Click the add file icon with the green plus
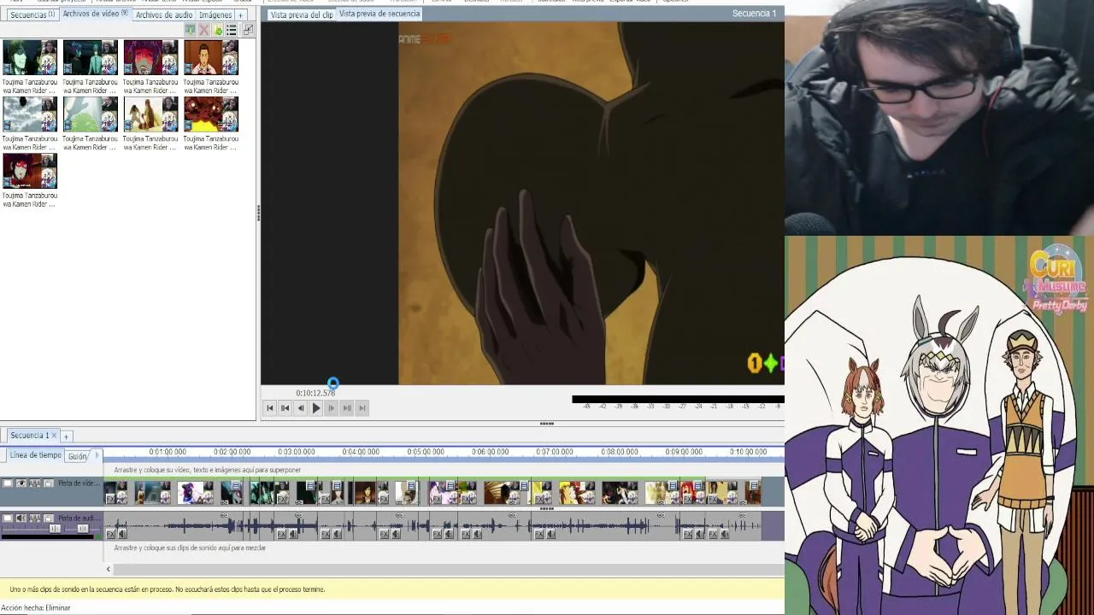 [x=218, y=30]
